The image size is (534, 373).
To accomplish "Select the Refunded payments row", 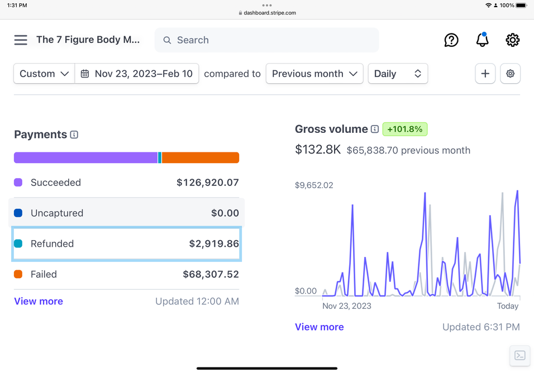I will pyautogui.click(x=126, y=244).
